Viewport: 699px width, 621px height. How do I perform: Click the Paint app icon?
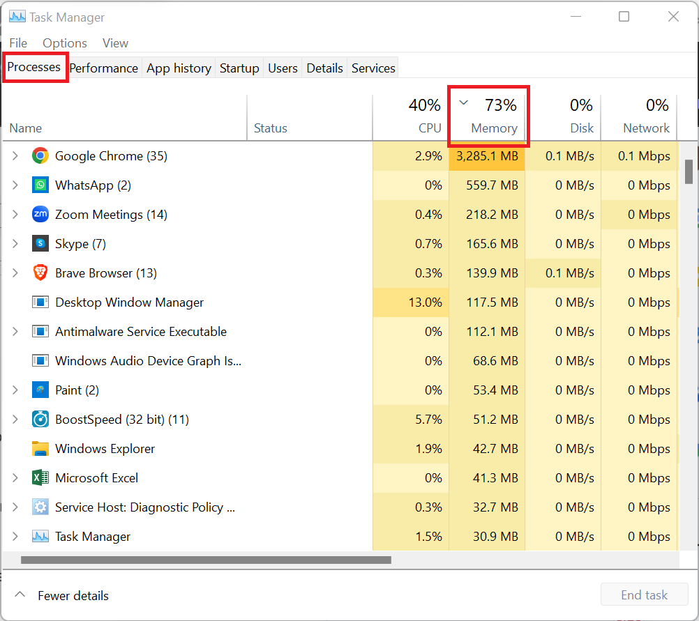(x=40, y=390)
